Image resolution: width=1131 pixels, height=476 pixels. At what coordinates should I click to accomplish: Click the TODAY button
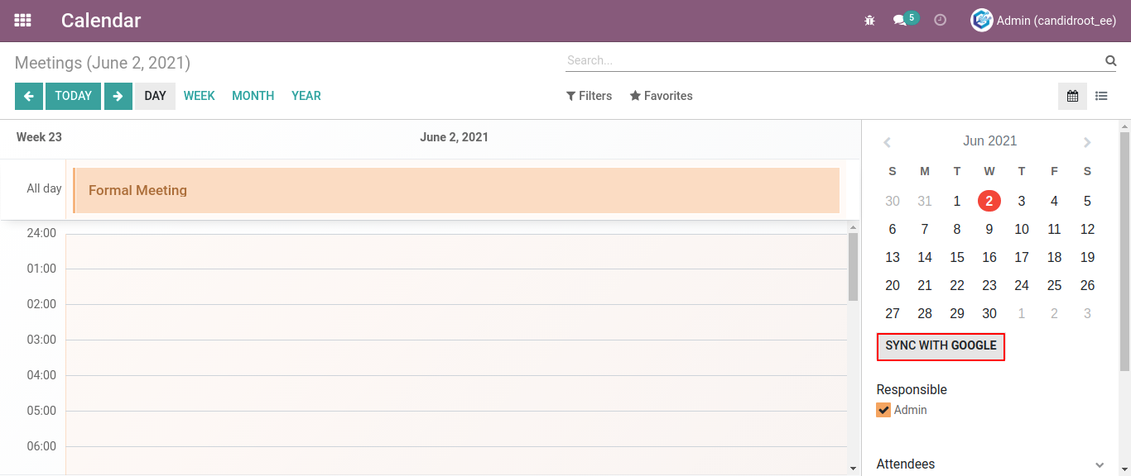(74, 96)
